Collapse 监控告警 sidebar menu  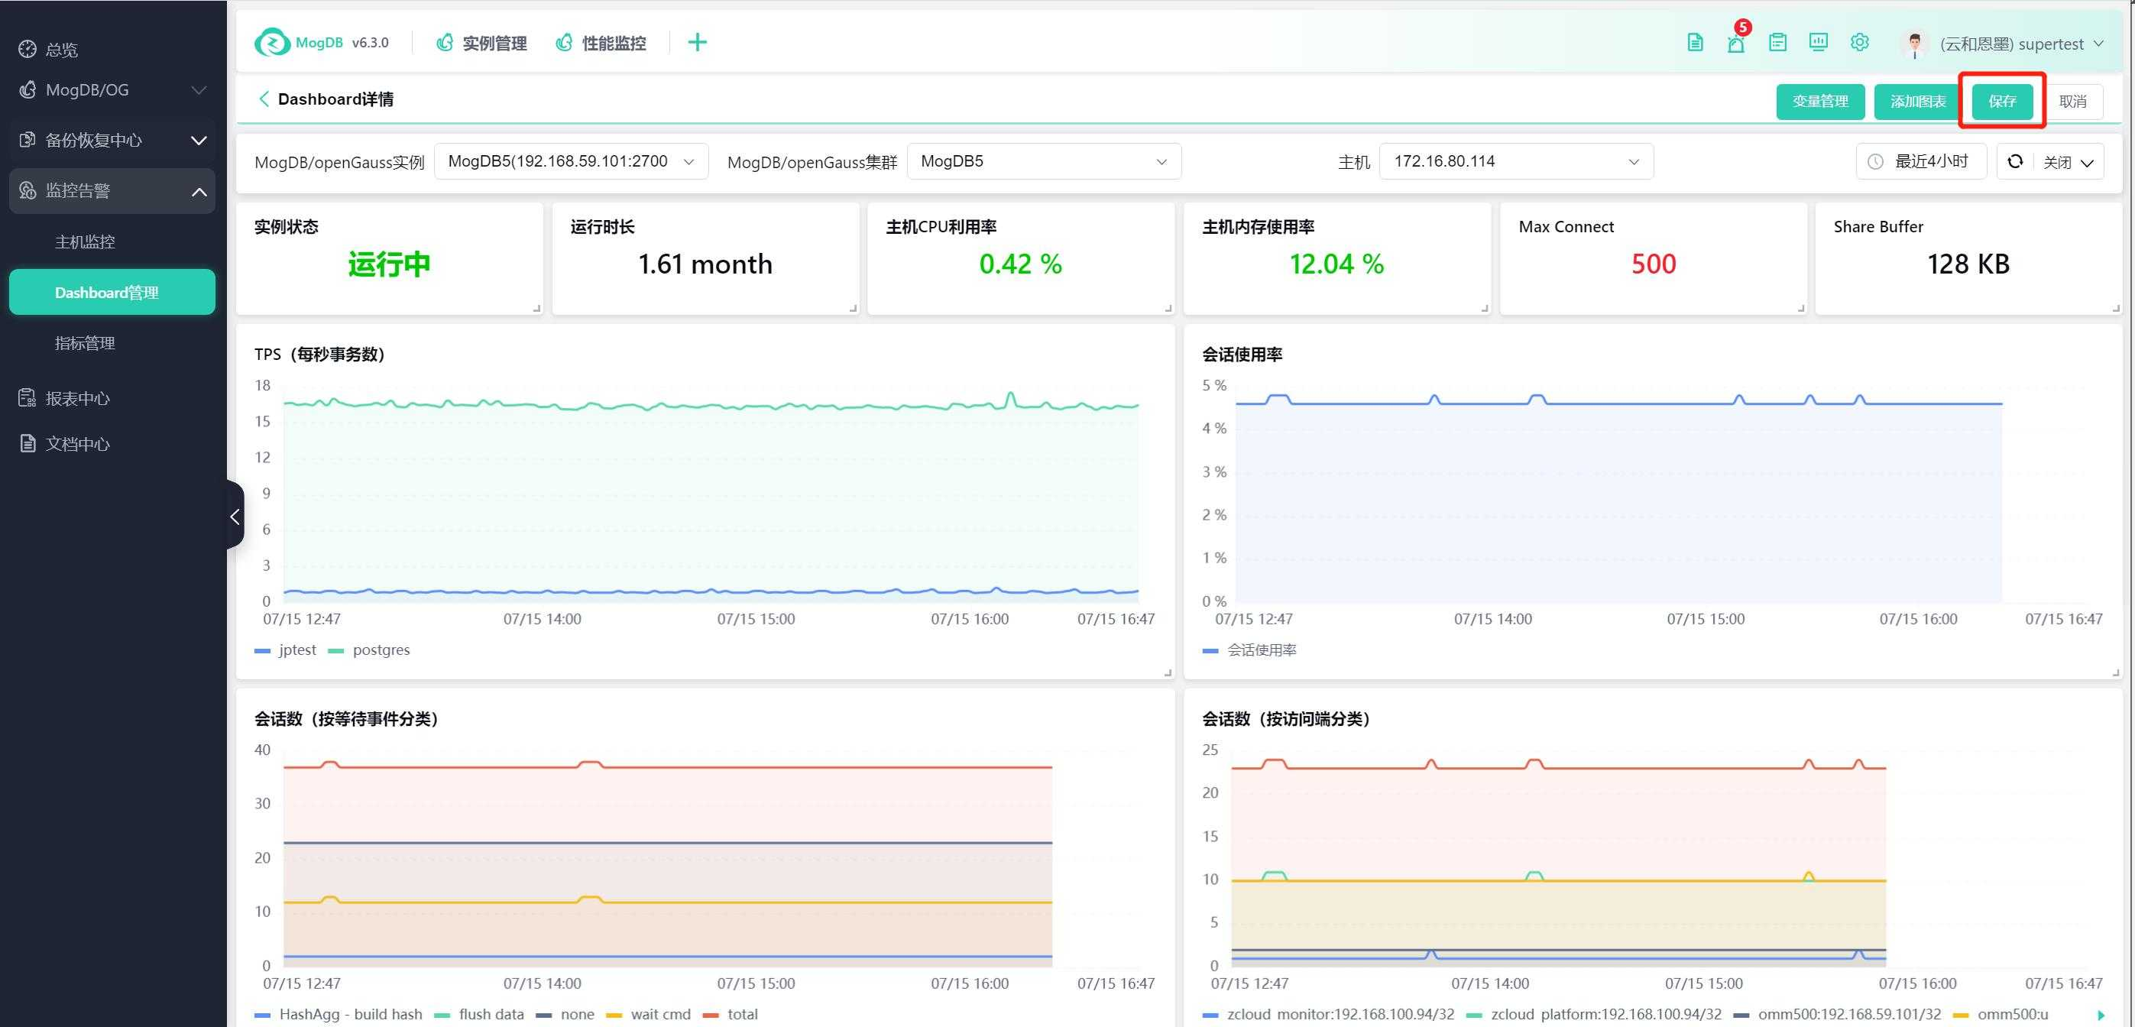pyautogui.click(x=113, y=192)
